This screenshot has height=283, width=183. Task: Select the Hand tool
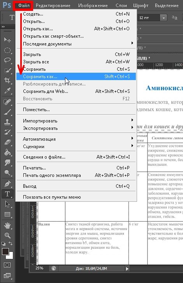[x=7, y=225]
